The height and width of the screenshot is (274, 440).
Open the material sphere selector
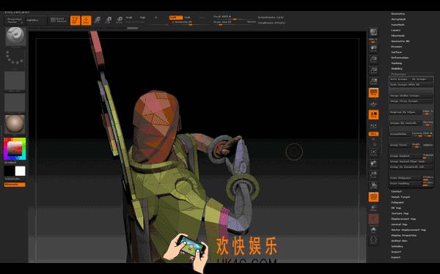click(15, 124)
